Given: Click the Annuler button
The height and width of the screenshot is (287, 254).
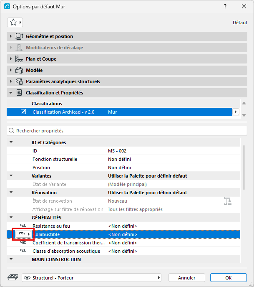Looking at the screenshot, I should 186,278.
